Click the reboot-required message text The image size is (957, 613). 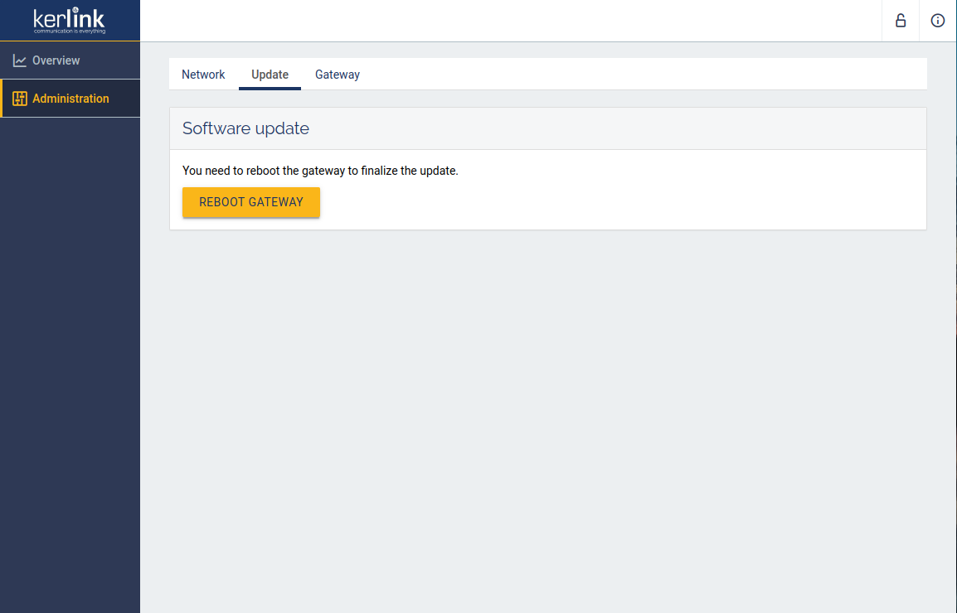[320, 171]
